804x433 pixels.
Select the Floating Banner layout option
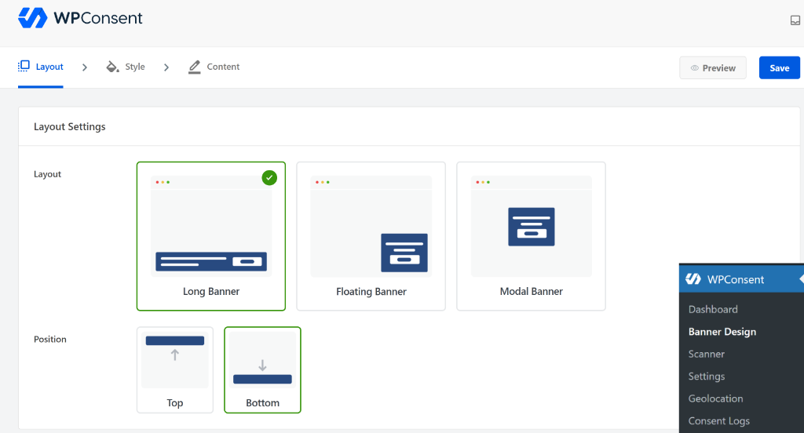pyautogui.click(x=371, y=236)
